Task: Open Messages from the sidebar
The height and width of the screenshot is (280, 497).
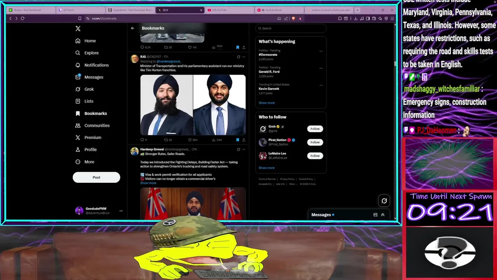Action: [89, 77]
